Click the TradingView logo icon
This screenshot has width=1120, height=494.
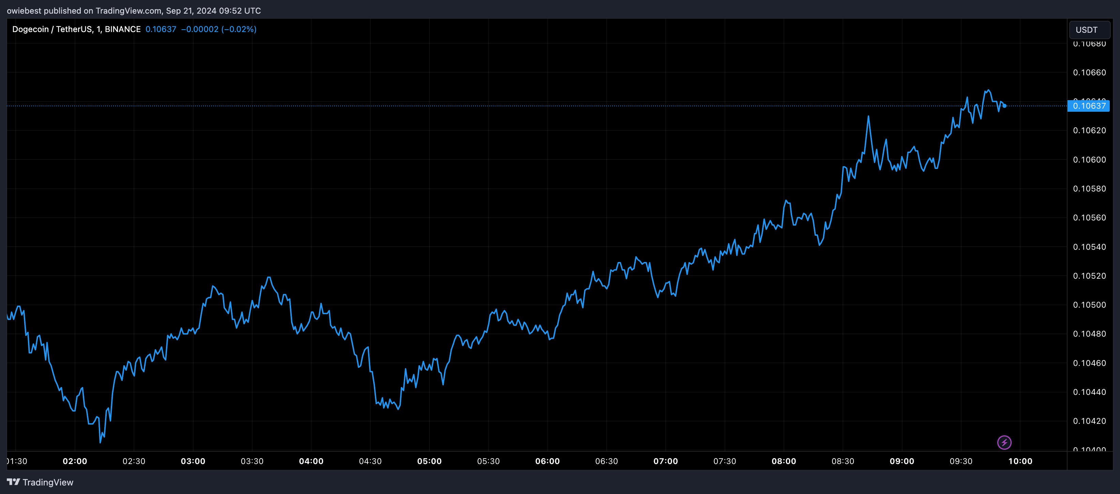click(13, 482)
